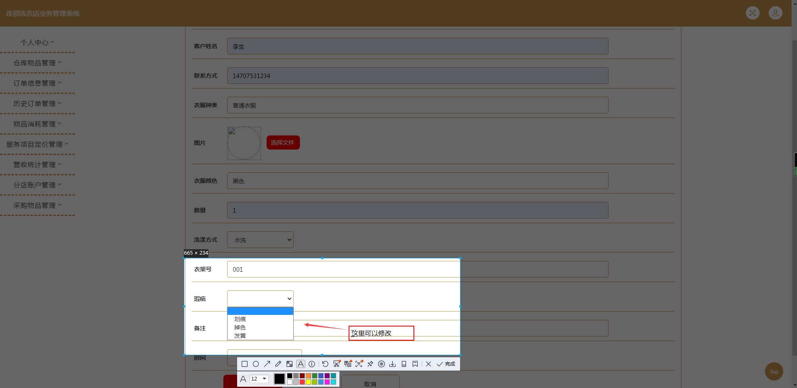
Task: Select the pencil drawing tool
Action: [278, 364]
